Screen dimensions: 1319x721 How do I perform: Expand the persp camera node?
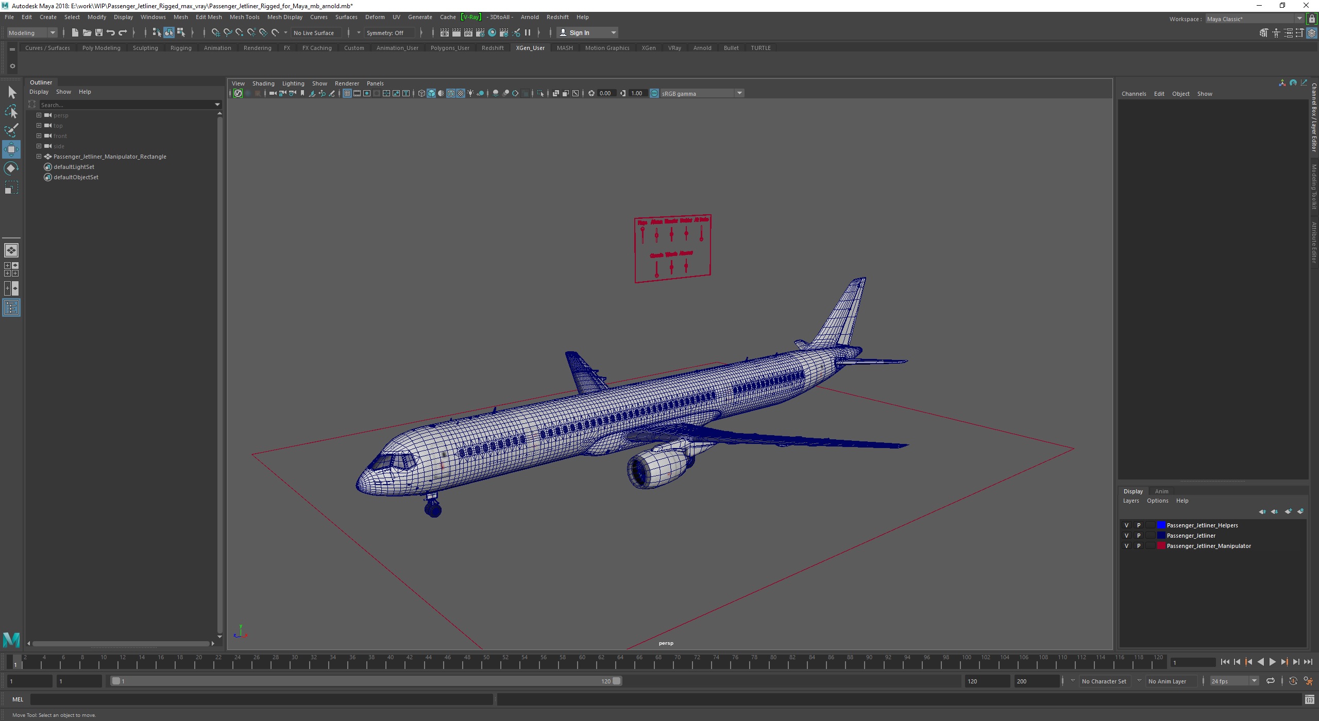[39, 115]
